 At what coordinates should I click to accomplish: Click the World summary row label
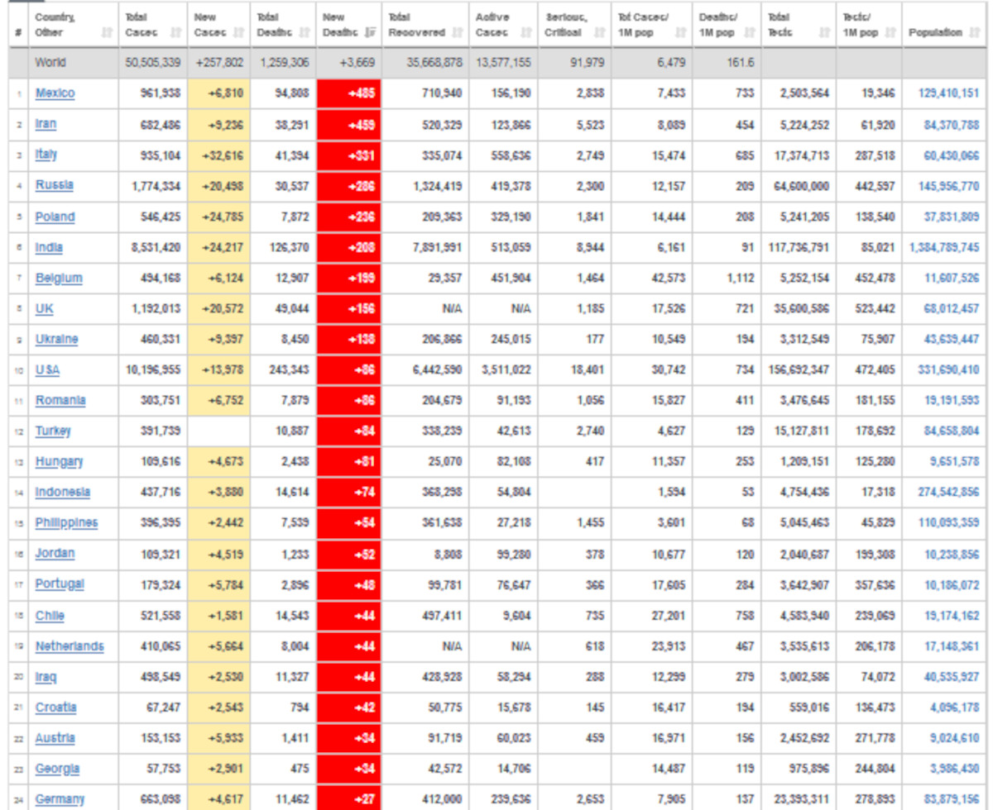pyautogui.click(x=50, y=63)
